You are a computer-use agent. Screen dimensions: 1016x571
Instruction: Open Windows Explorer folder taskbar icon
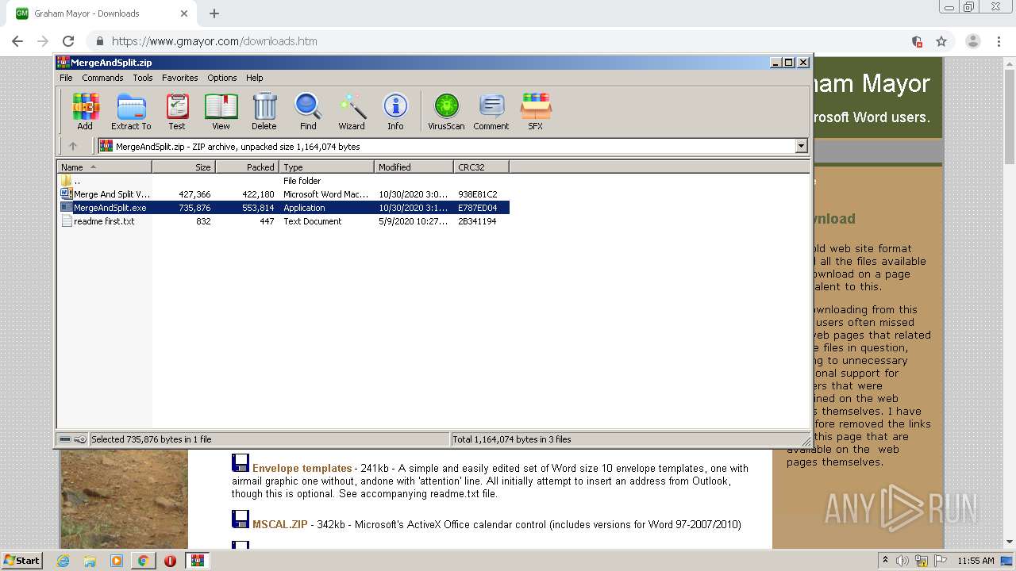click(90, 561)
